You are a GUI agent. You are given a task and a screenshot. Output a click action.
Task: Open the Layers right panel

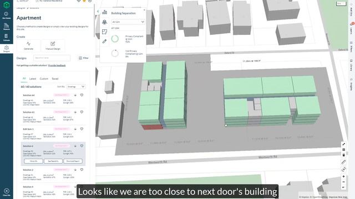pos(351,28)
